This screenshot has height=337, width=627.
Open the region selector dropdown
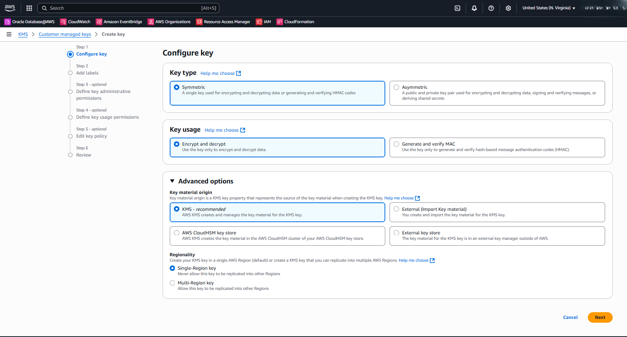click(548, 8)
